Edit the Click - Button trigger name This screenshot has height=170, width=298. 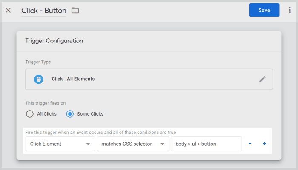click(44, 11)
